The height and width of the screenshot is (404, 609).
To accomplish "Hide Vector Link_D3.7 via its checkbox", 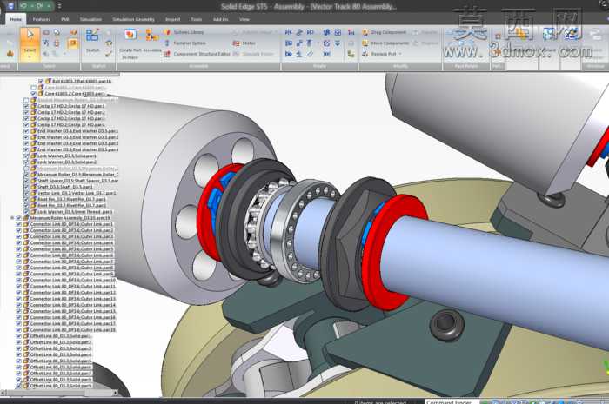I will (26, 193).
